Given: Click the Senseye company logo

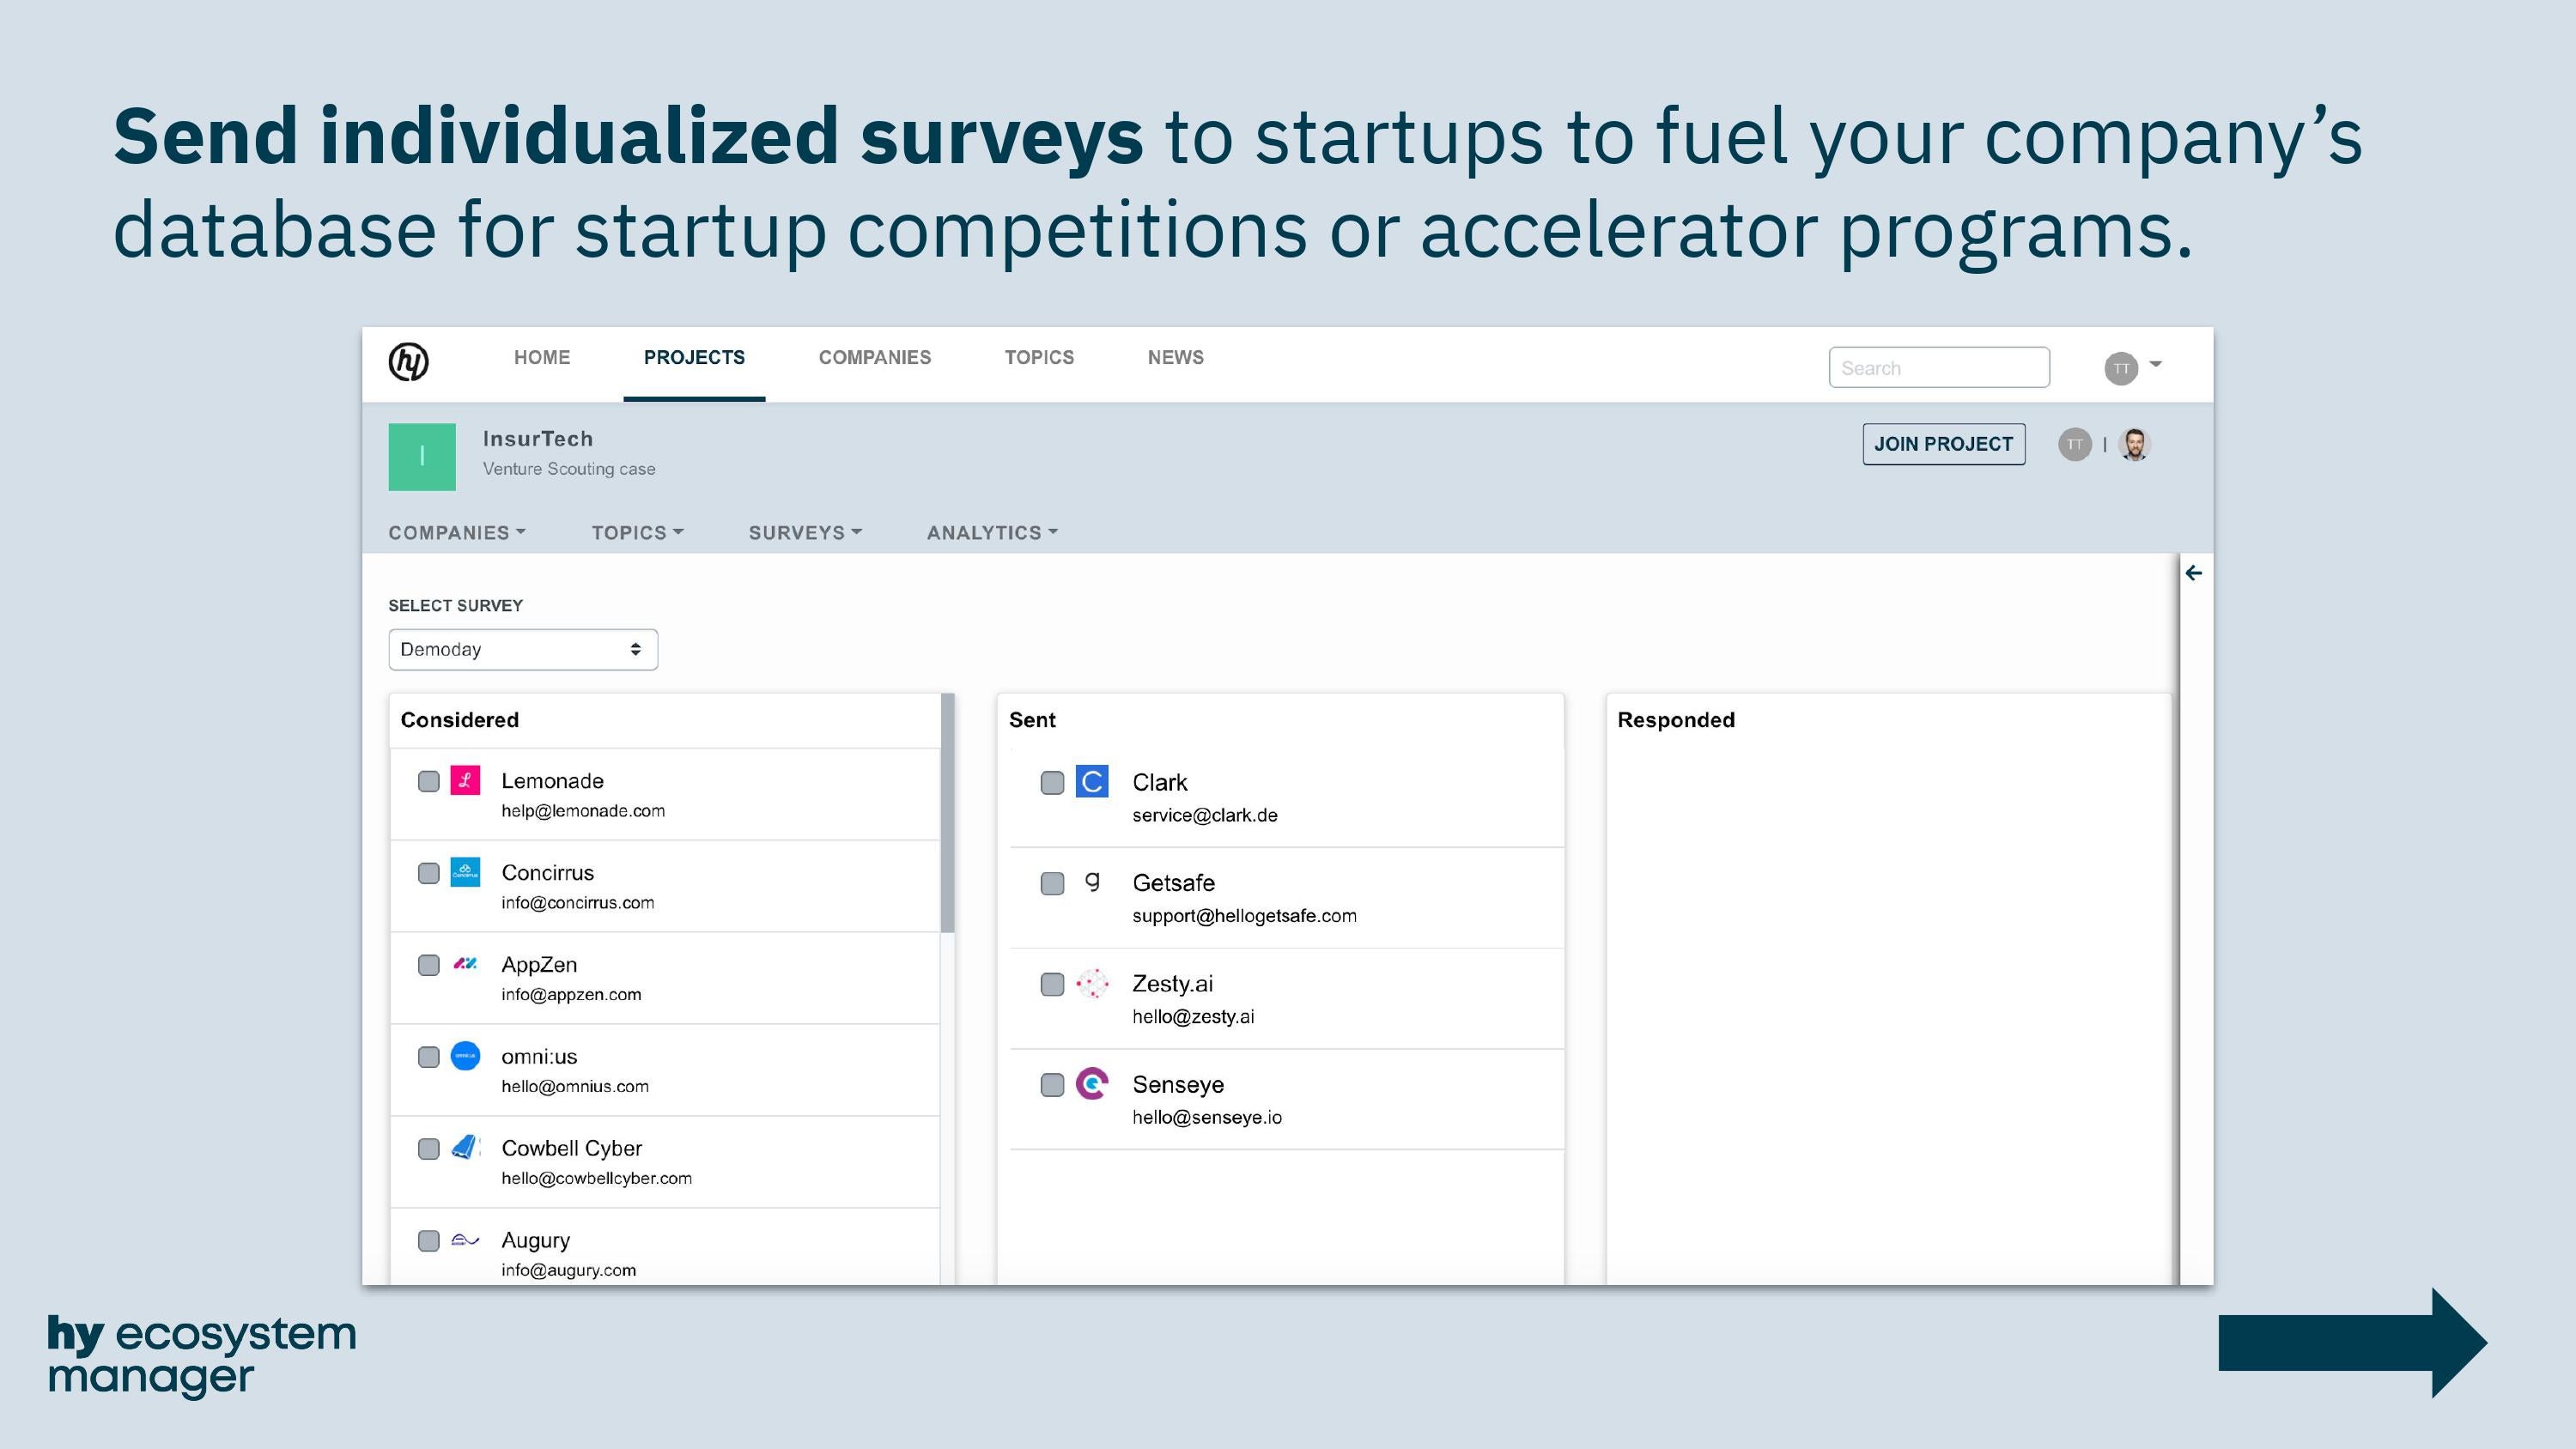Looking at the screenshot, I should coord(1091,1084).
